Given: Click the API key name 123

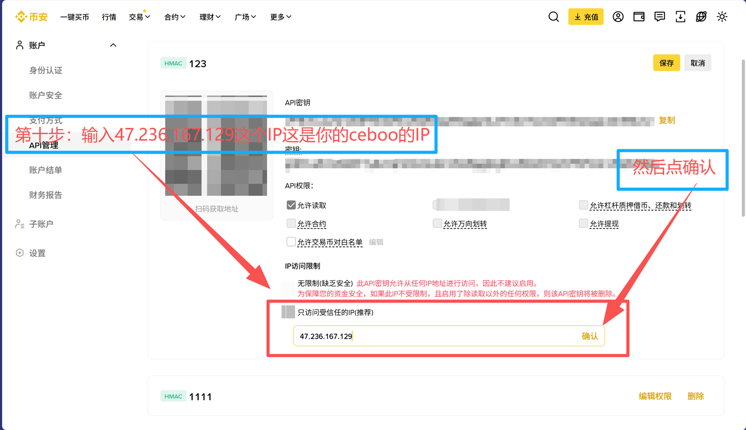Looking at the screenshot, I should 198,63.
